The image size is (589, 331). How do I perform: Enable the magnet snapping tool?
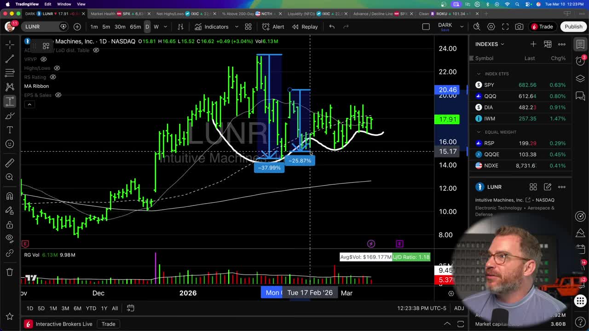tap(9, 195)
